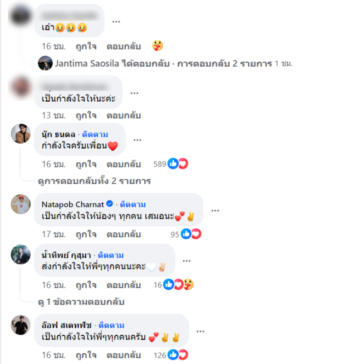Image resolution: width=363 pixels, height=364 pixels.
Task: Open Natapob Charnat's profile name
Action: tap(73, 205)
